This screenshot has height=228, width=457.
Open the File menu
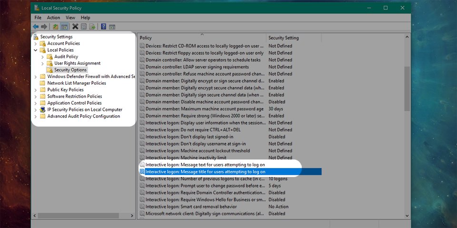point(38,18)
